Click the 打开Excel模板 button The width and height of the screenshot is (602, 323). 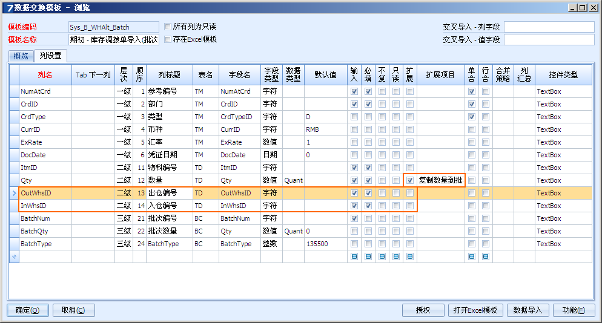coord(475,310)
